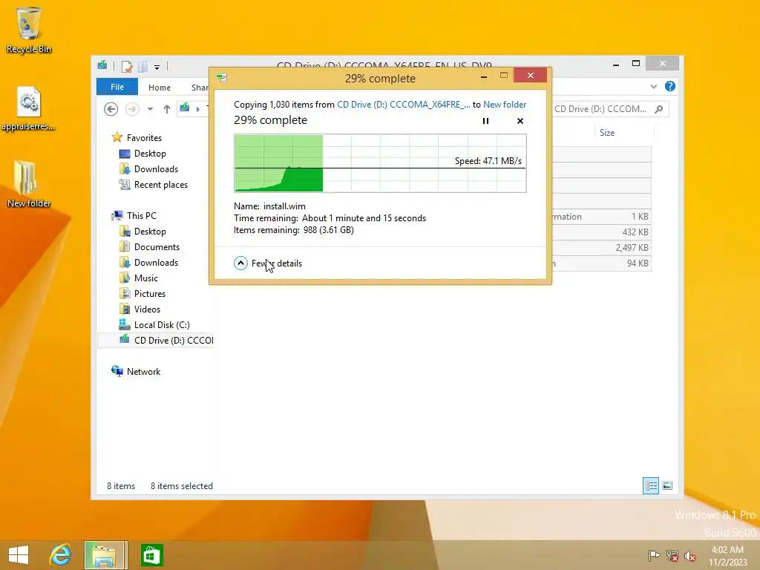Go forward using the Forward arrow
This screenshot has width=760, height=570.
point(132,109)
